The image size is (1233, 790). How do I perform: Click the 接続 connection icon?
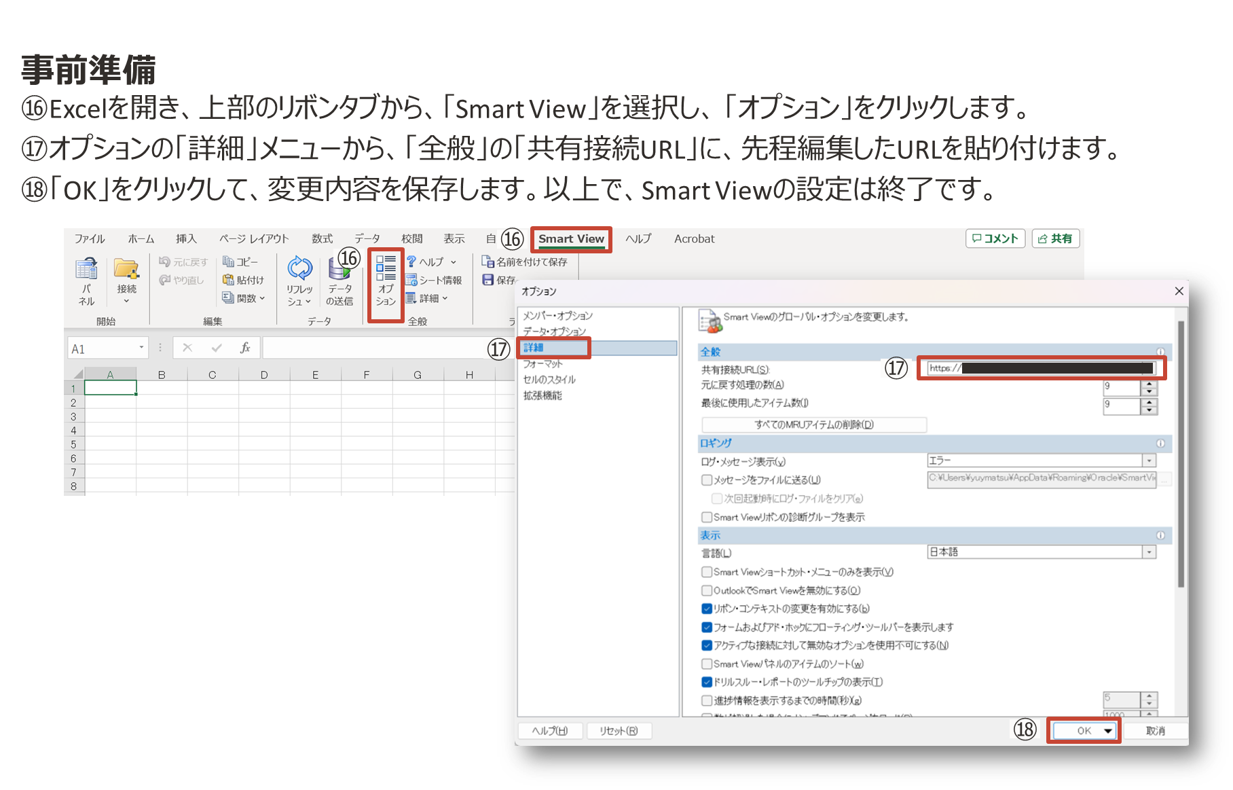(126, 269)
